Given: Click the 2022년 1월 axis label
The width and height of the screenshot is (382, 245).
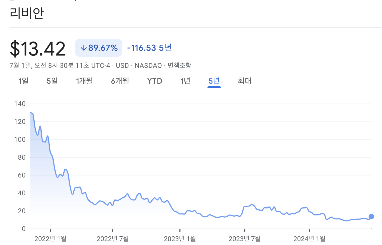Looking at the screenshot, I should point(50,239).
